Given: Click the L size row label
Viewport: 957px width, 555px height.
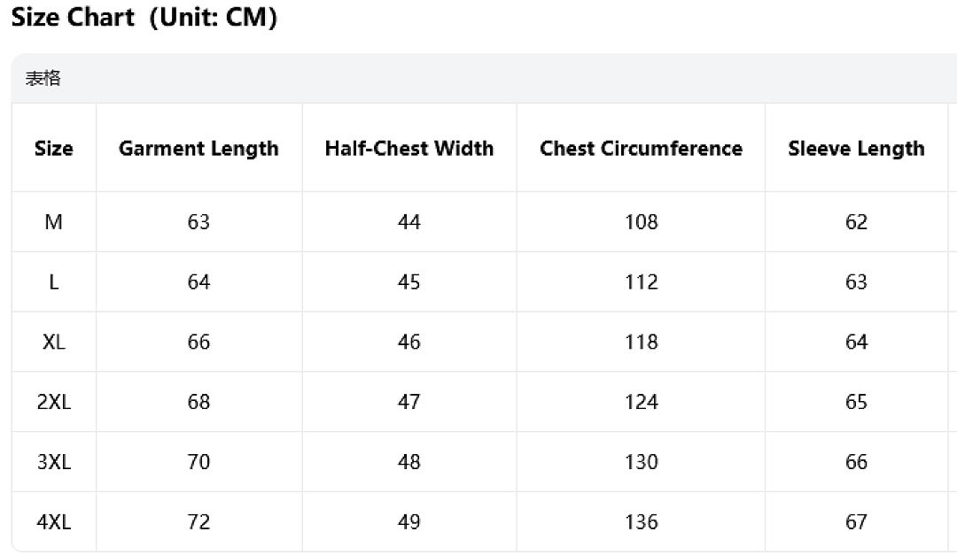Looking at the screenshot, I should tap(54, 281).
